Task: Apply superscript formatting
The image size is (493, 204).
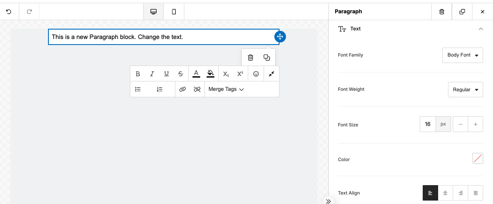Action: 240,74
